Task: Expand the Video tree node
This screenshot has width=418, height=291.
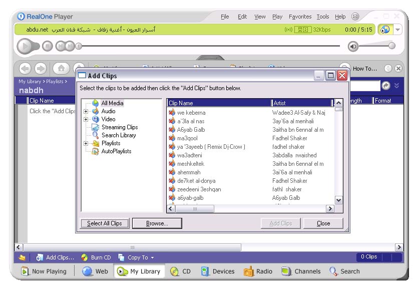Action: (86, 120)
